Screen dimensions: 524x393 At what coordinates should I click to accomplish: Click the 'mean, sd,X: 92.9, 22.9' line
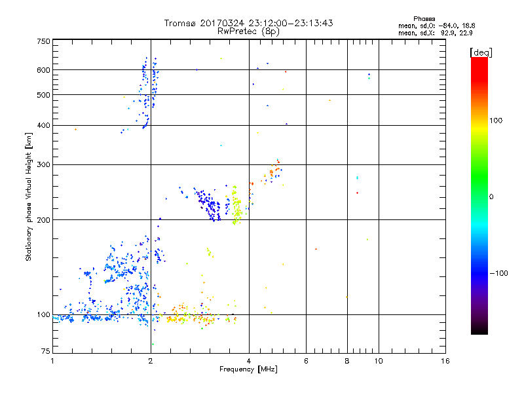(435, 33)
